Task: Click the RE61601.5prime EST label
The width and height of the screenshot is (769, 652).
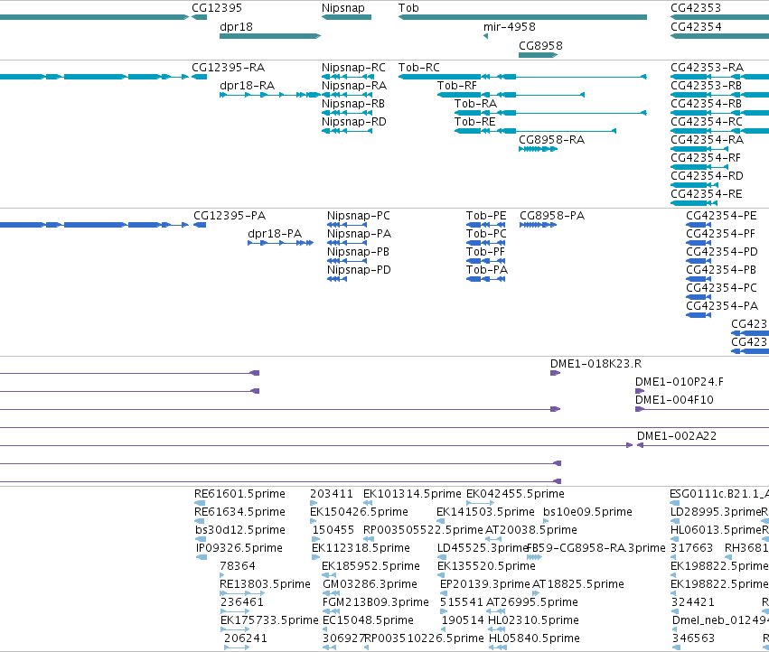Action: pos(239,494)
